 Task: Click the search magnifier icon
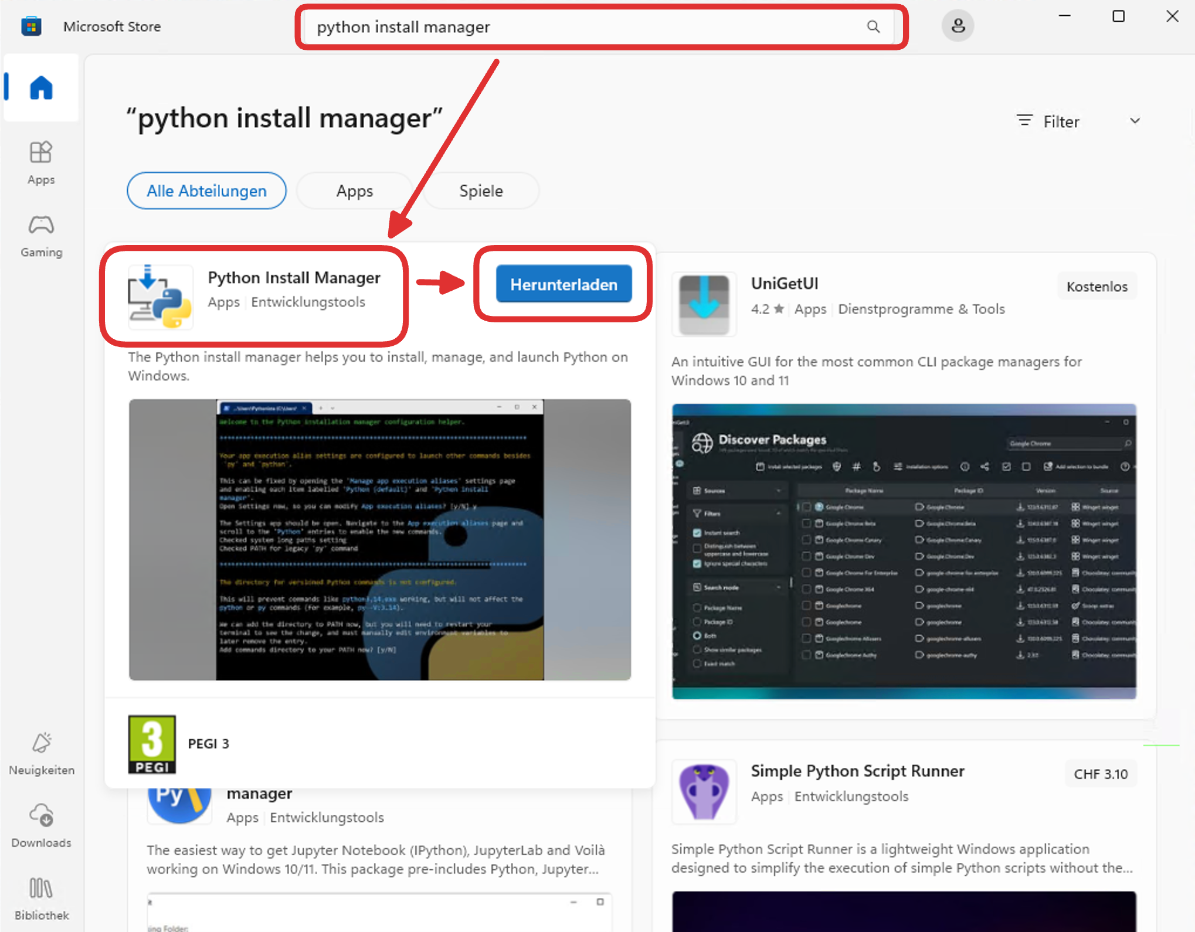tap(873, 27)
